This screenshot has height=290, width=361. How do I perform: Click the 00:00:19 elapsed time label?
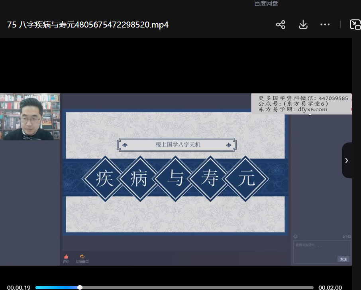click(x=19, y=288)
